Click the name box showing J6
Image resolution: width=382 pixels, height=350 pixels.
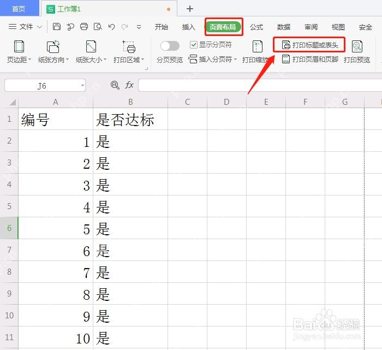42,86
